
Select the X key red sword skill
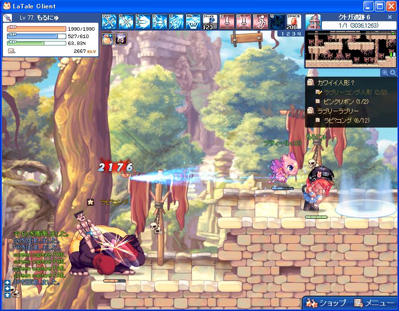(244, 22)
